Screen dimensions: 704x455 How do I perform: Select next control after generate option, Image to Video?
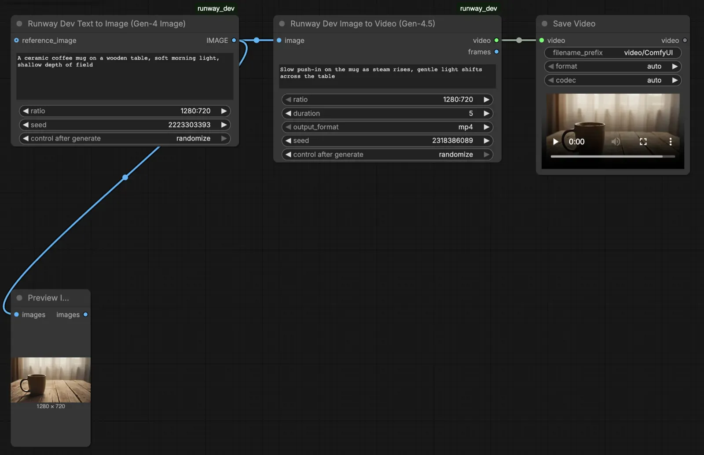click(487, 155)
